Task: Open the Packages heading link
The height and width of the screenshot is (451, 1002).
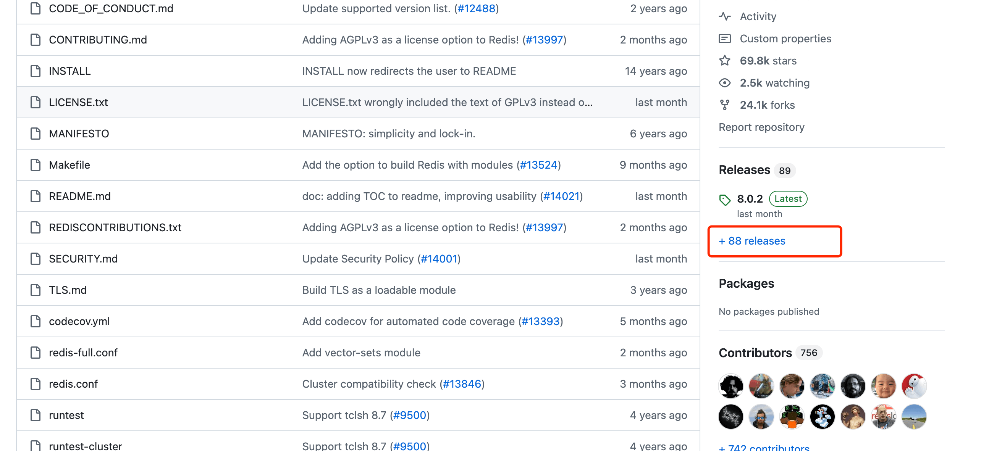Action: [746, 283]
